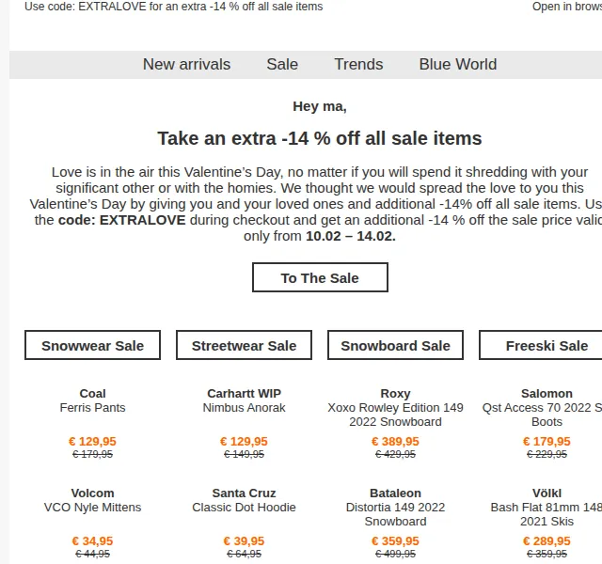602x564 pixels.
Task: View the Volcom VCO Nyle Mittens
Action: click(x=92, y=500)
